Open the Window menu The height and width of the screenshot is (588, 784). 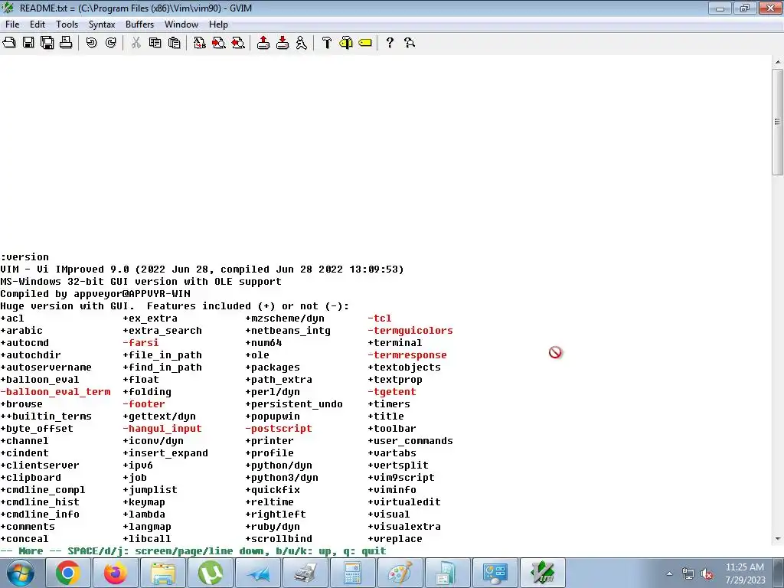click(181, 24)
